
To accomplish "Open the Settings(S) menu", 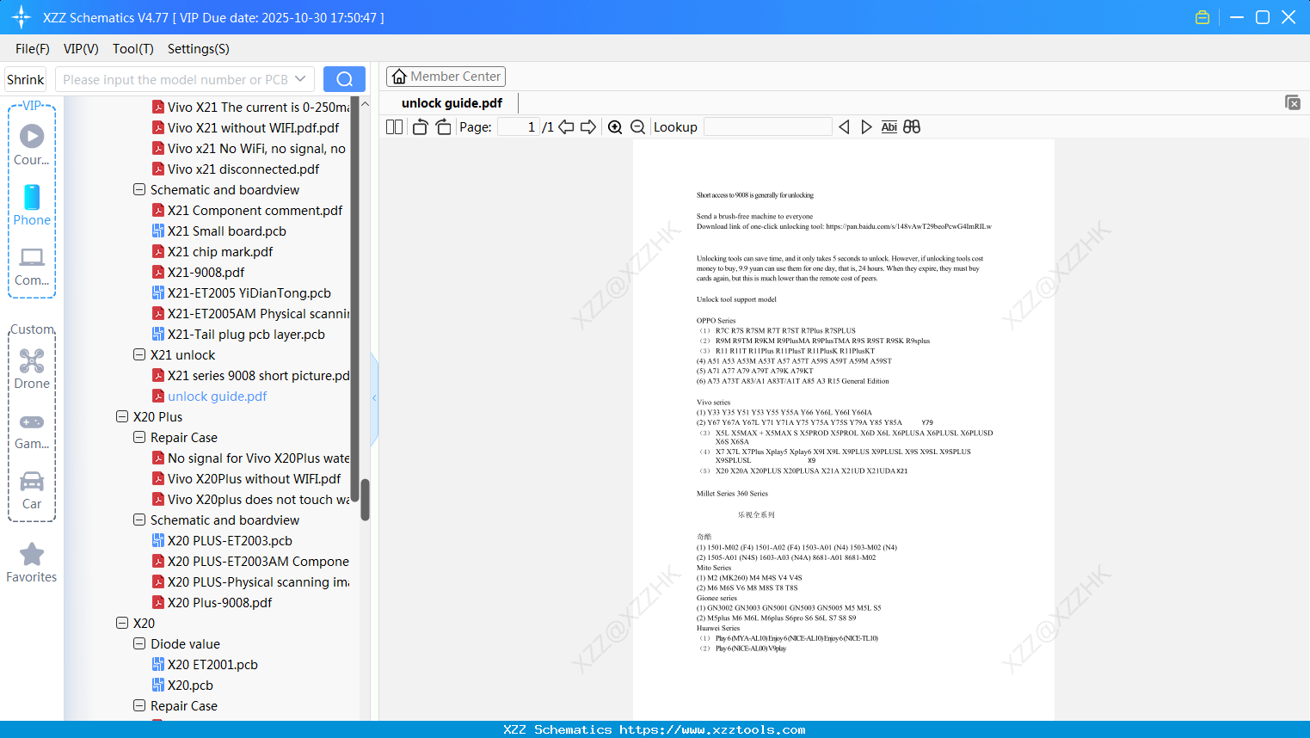I will 199,49.
